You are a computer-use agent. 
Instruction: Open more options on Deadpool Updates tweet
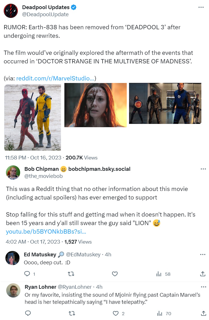(201, 7)
